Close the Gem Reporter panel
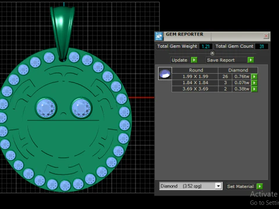 tap(266, 36)
